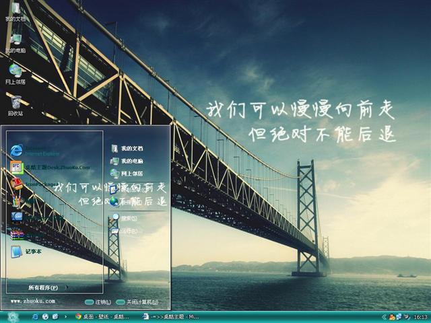Click 搜索(S) search in start menu

click(x=128, y=218)
